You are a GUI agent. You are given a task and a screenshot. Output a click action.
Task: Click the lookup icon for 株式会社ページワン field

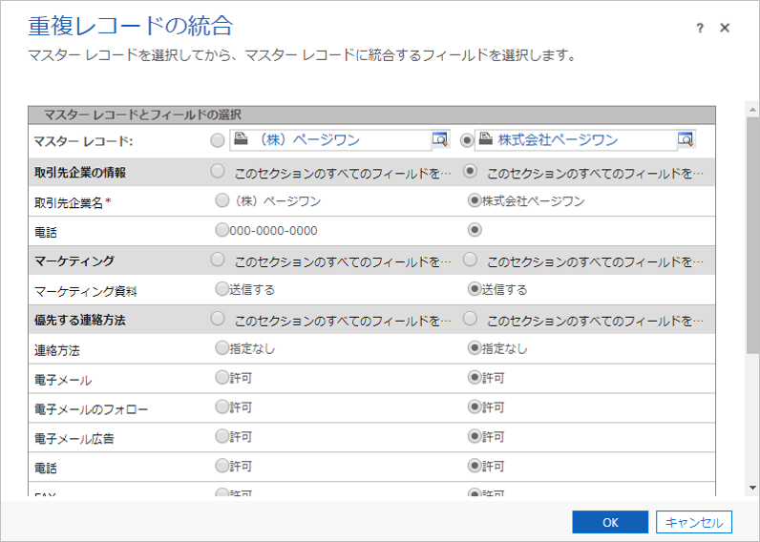click(686, 140)
